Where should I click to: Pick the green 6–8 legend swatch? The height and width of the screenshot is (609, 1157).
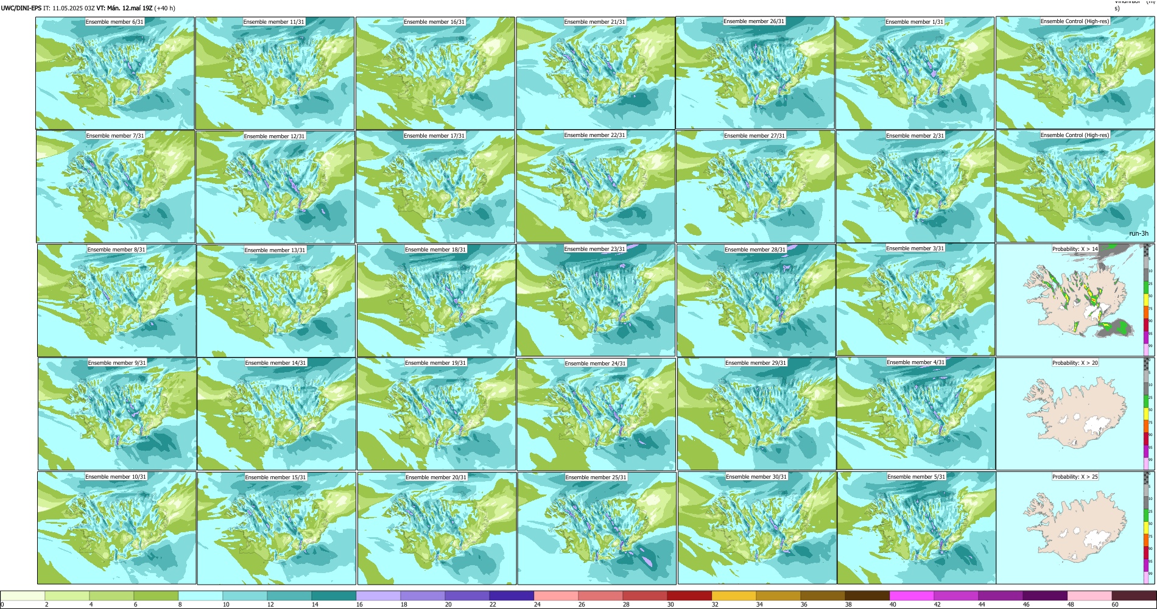[156, 596]
